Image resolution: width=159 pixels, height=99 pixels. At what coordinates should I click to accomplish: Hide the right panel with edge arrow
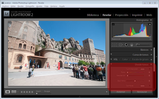[x=156, y=57]
